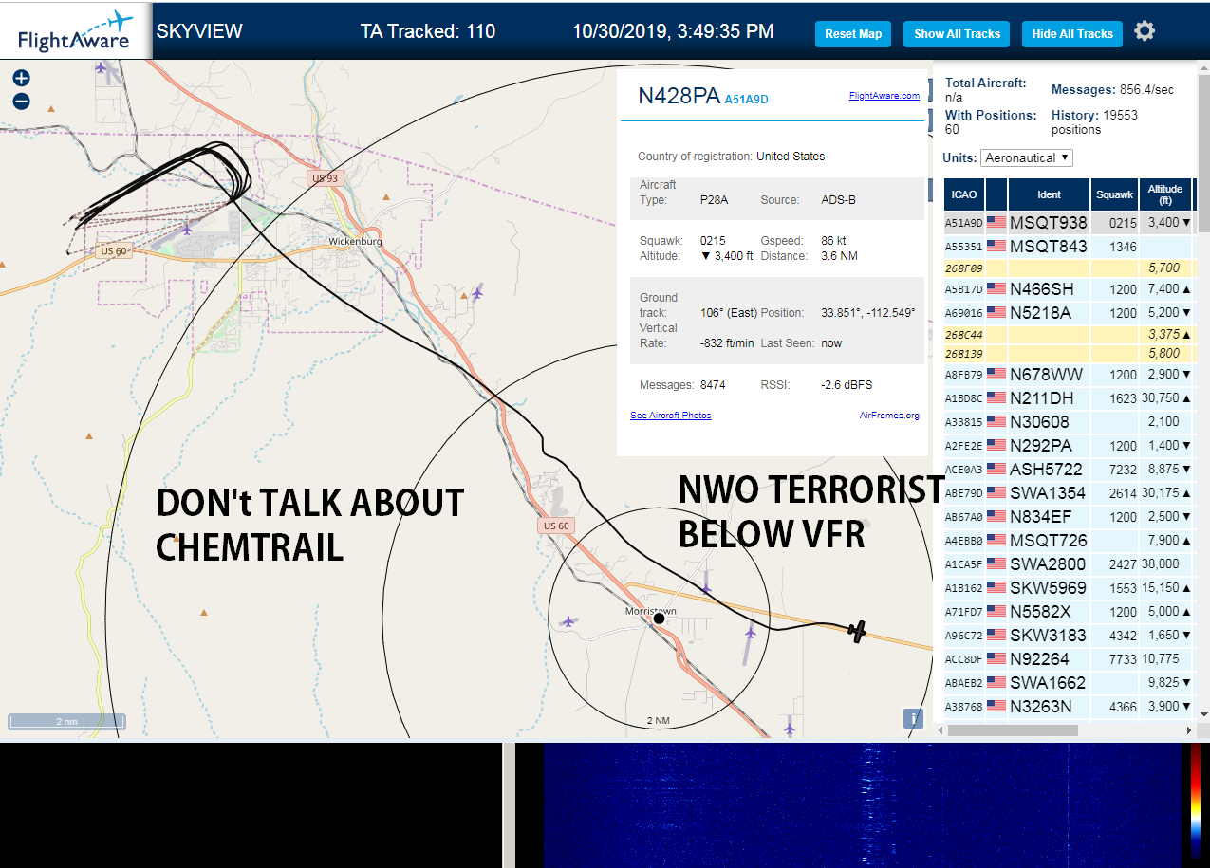This screenshot has height=868, width=1210.
Task: Click the US flag in ASH5722 row
Action: (x=996, y=470)
